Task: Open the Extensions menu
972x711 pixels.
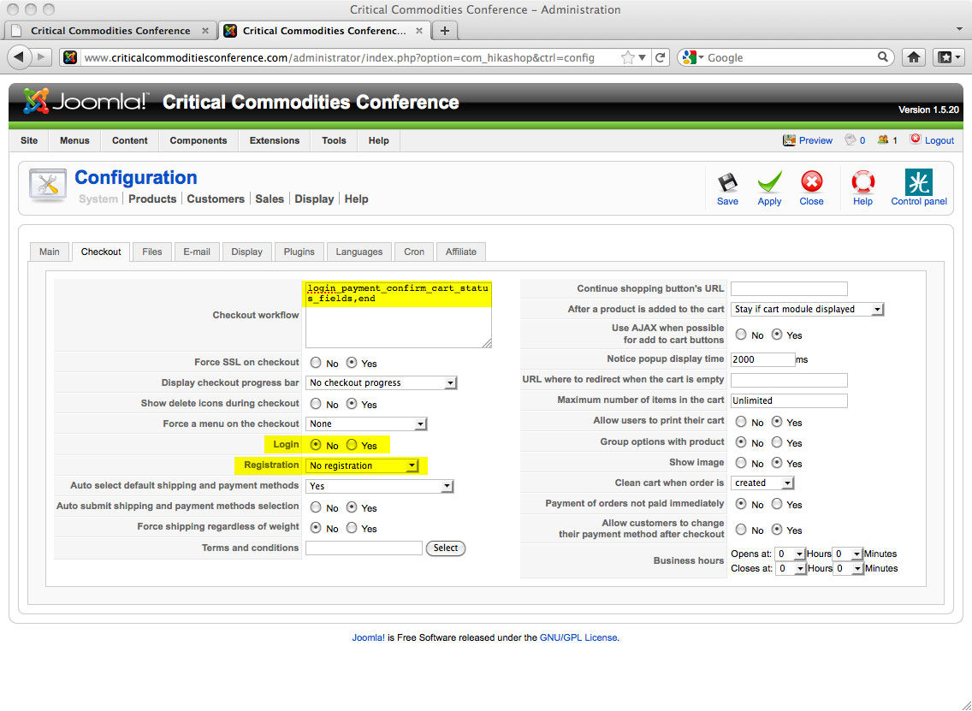Action: [275, 140]
